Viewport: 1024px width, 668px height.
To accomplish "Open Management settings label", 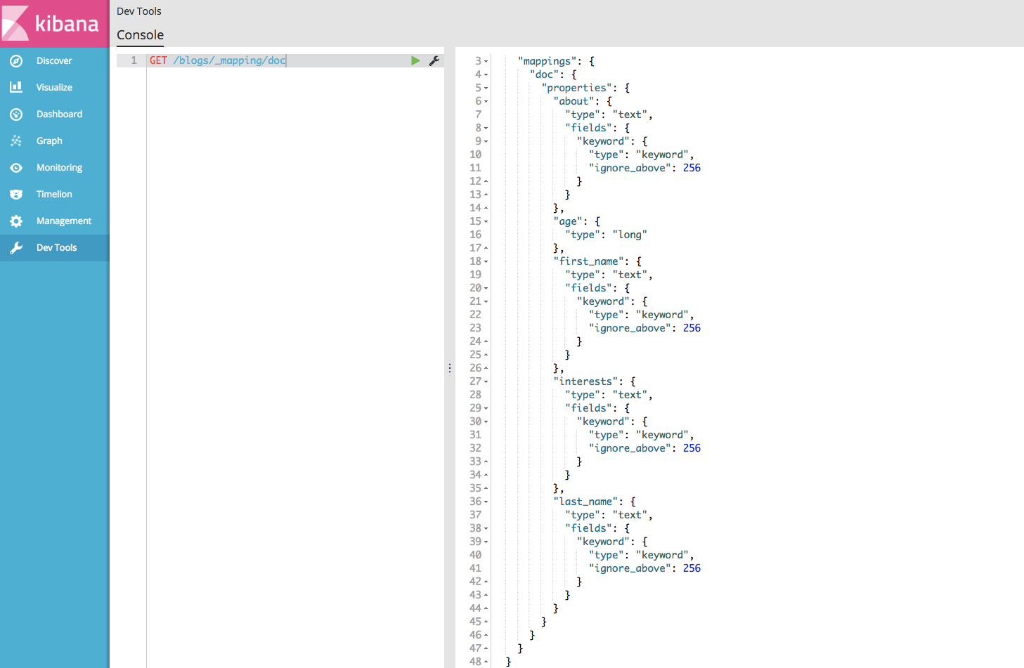I will point(64,221).
